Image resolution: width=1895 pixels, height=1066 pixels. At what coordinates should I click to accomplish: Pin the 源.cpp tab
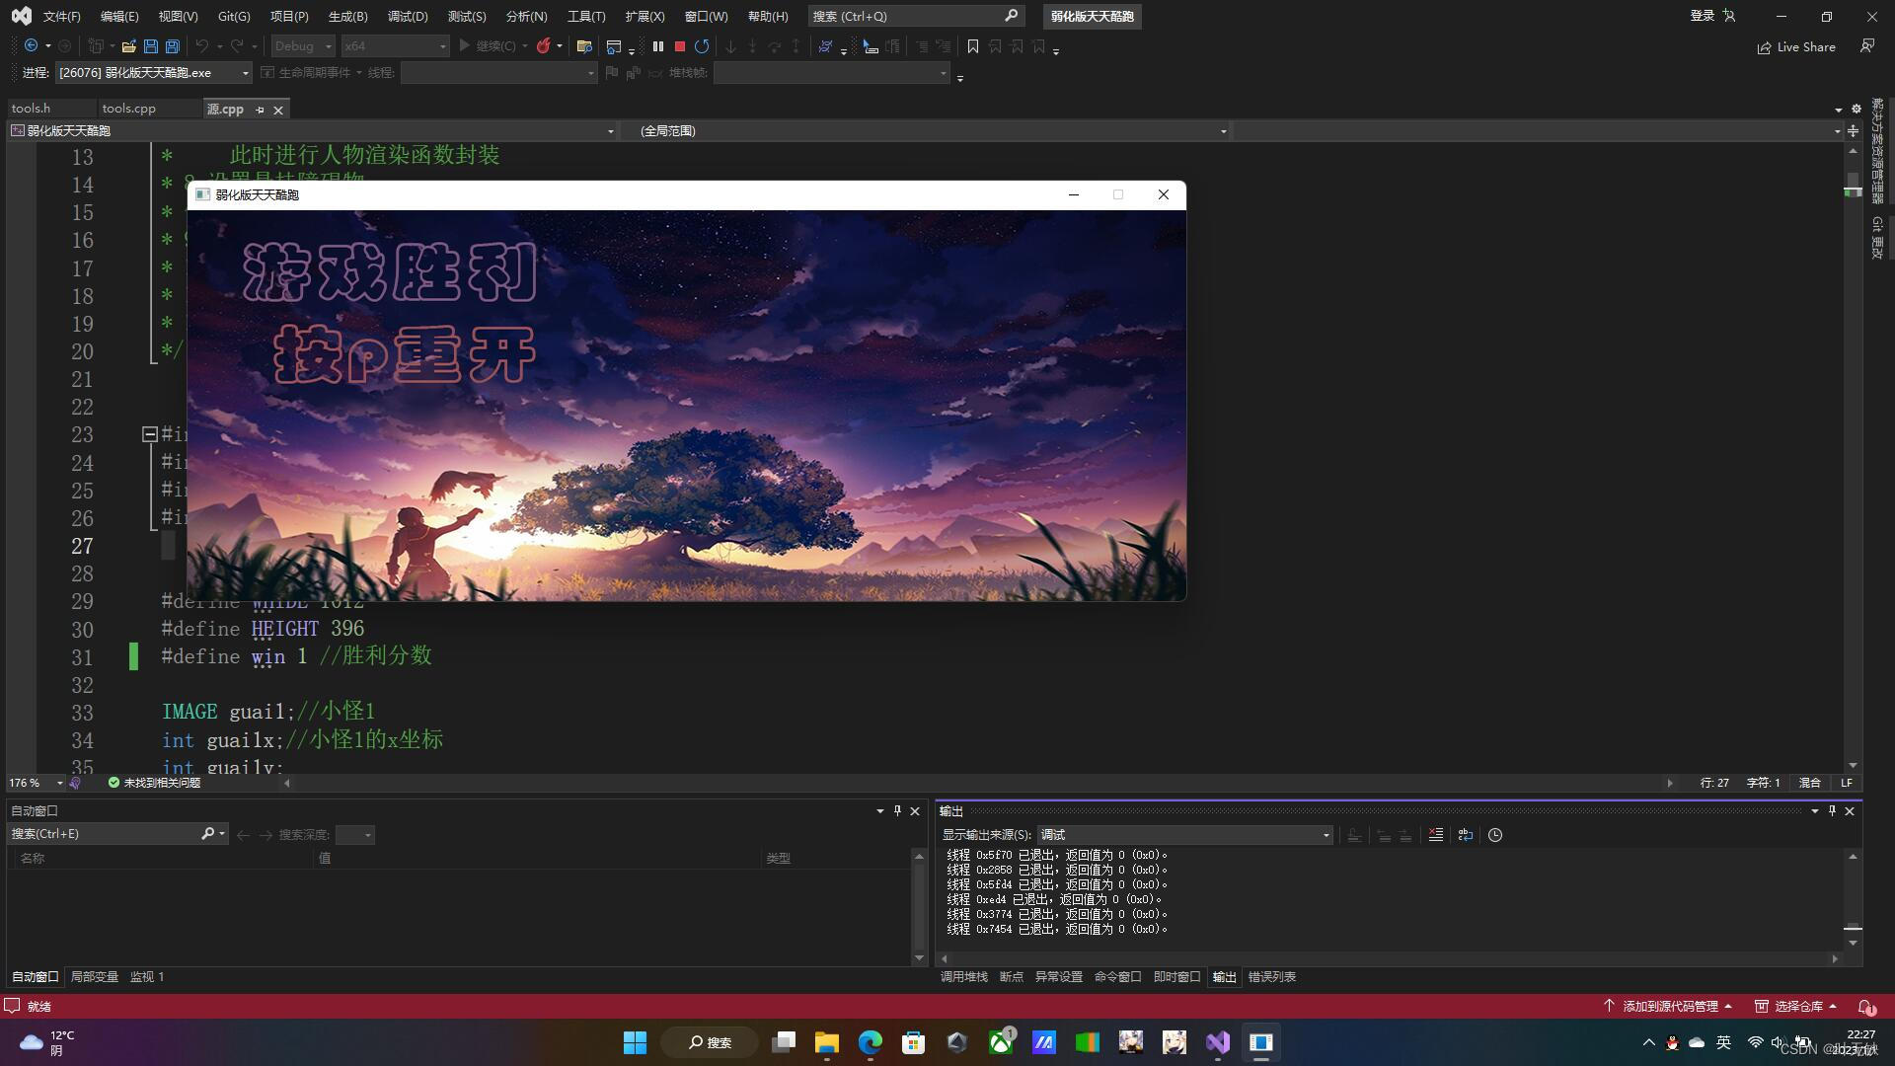coord(261,110)
